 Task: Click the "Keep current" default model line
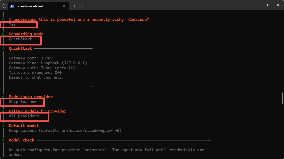65,131
